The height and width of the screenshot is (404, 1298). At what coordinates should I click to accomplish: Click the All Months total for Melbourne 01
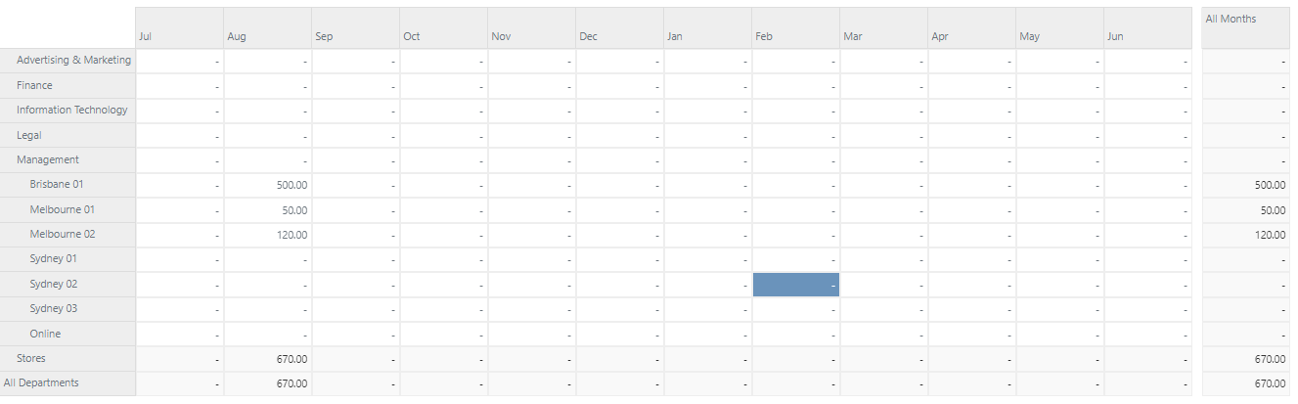(1245, 210)
